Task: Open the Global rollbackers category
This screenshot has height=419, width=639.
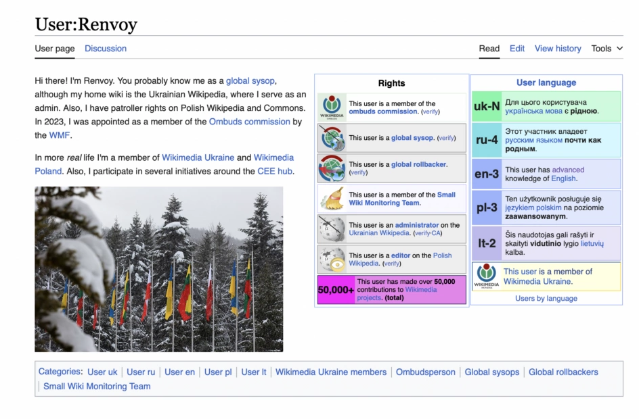Action: click(563, 372)
